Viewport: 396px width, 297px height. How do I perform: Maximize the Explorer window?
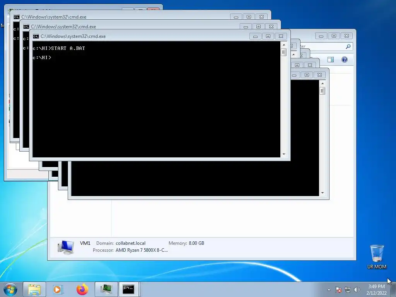click(x=334, y=36)
